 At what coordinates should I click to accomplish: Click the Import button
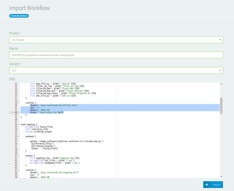[x=213, y=185]
